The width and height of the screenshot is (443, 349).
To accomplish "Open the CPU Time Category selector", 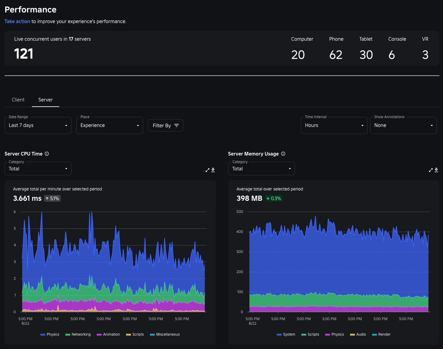I will coord(38,169).
